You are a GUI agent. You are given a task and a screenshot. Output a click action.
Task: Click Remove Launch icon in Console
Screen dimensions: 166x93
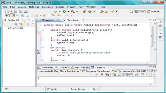(x=102, y=75)
